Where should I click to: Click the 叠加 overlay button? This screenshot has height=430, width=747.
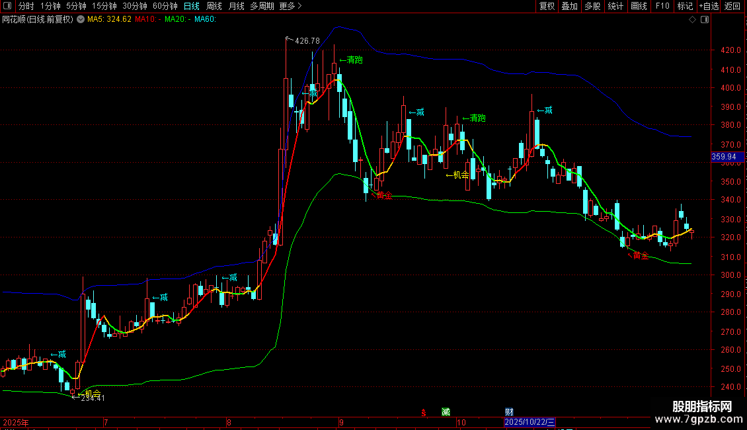[569, 6]
